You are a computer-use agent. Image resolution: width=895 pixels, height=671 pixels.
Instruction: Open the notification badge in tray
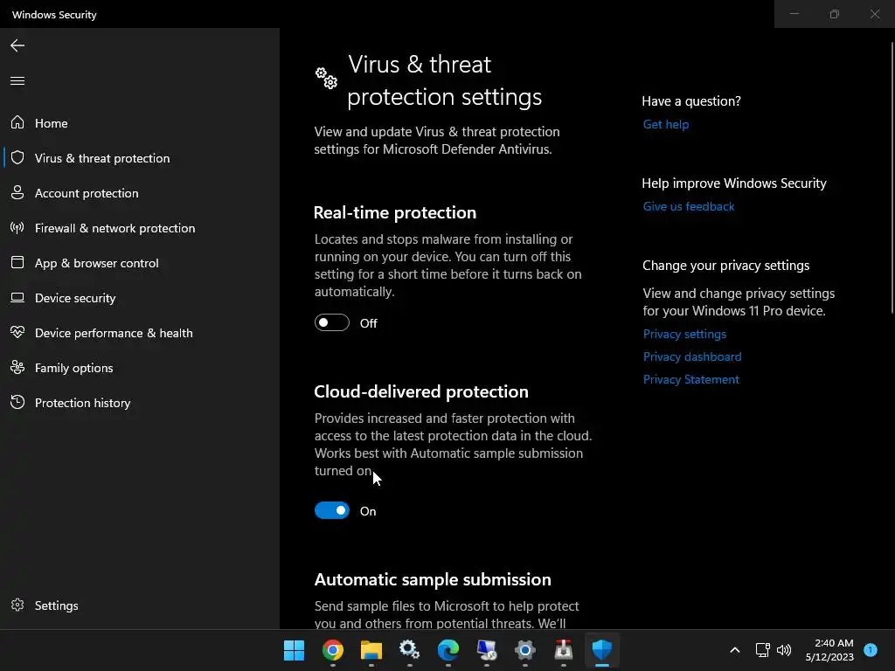point(870,650)
